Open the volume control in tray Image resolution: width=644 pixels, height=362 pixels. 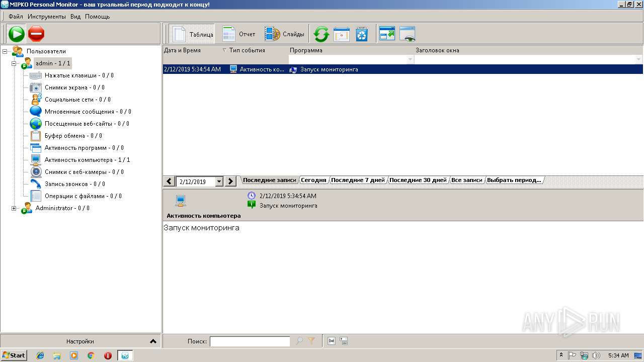point(596,355)
